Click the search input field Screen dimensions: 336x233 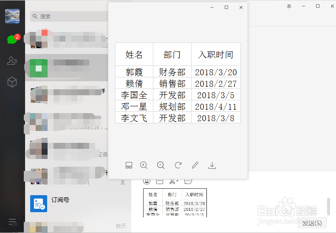point(70,16)
